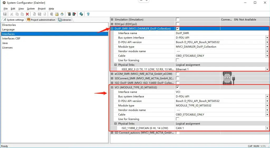
Task: Open Cable dropdown under VCI interface
Action: [267, 115]
